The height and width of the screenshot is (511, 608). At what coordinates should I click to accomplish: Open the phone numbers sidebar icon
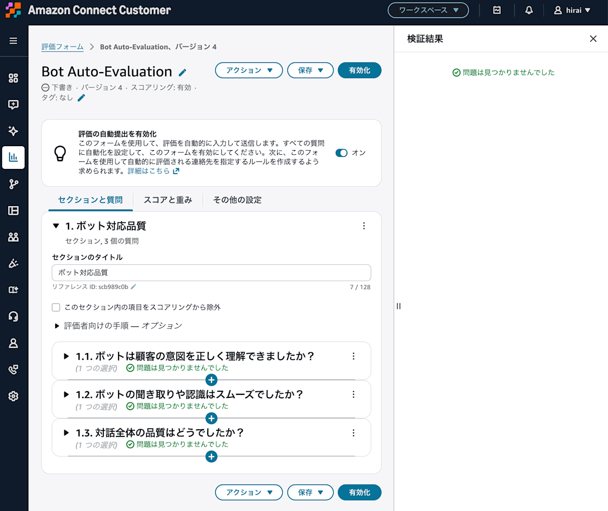point(14,369)
